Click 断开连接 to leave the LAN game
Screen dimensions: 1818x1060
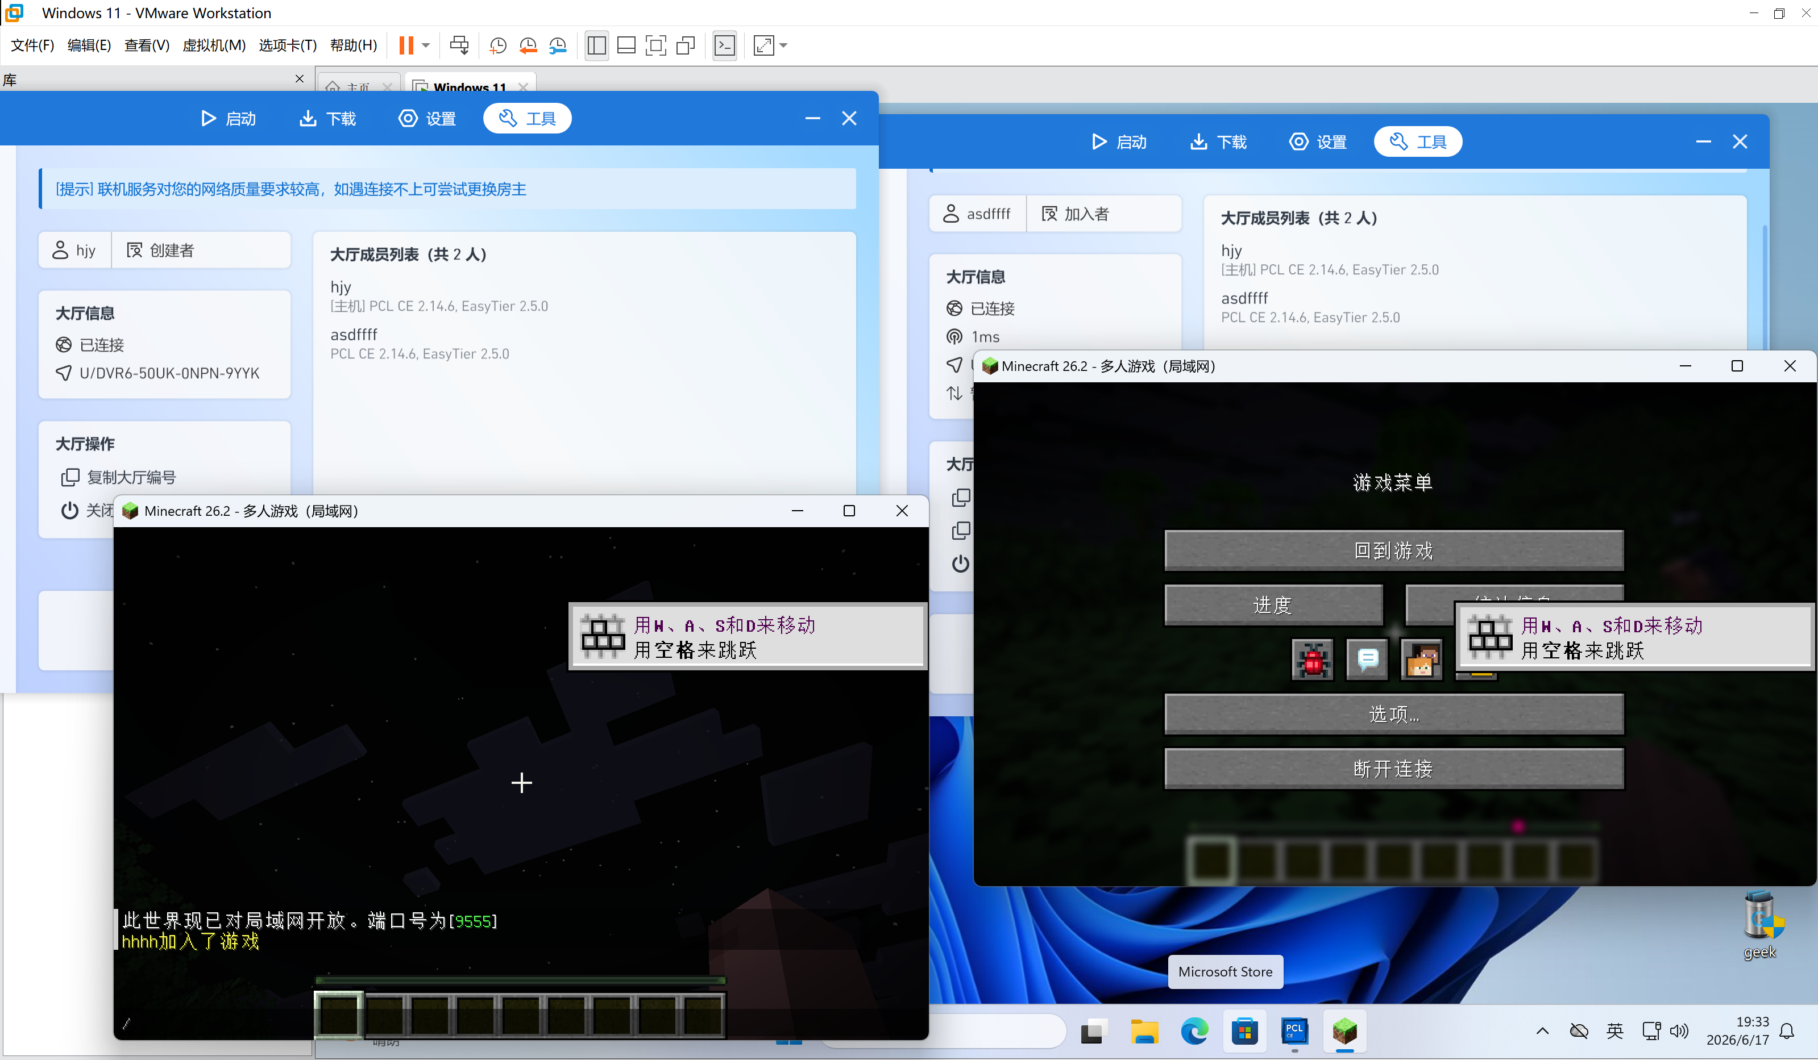(1394, 769)
